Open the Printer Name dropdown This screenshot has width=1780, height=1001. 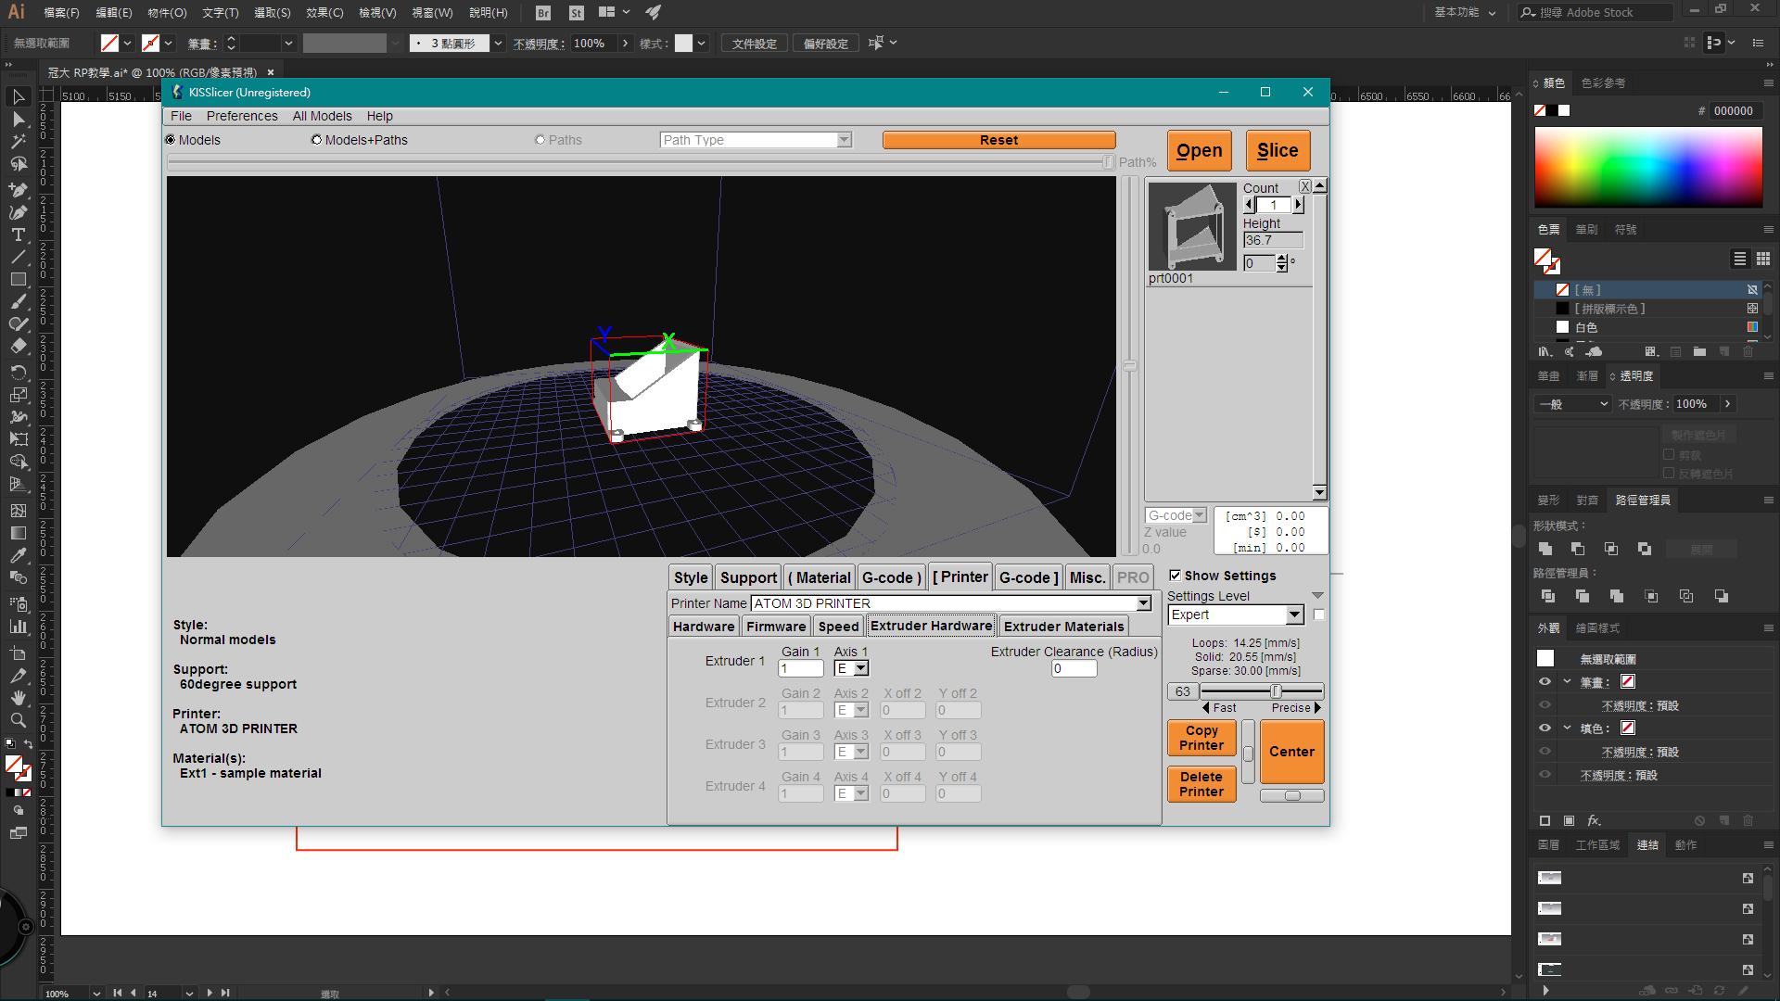pos(1143,603)
